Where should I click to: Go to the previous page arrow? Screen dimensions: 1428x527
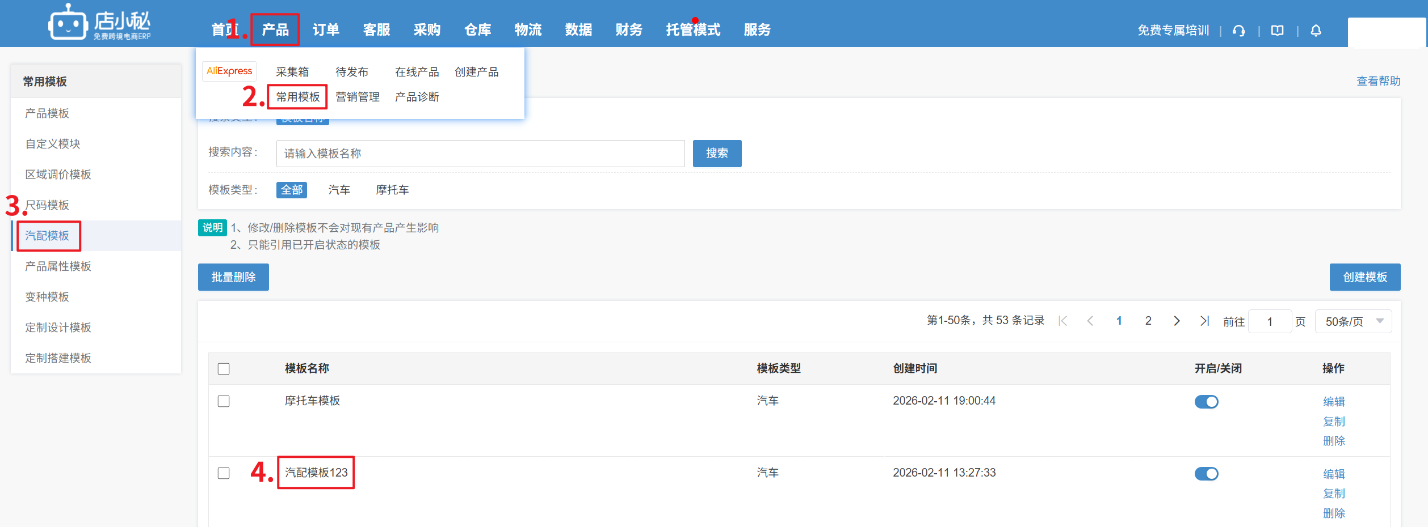(1090, 321)
